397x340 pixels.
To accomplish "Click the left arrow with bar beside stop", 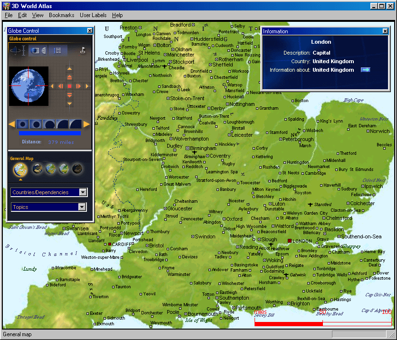I will (x=60, y=86).
